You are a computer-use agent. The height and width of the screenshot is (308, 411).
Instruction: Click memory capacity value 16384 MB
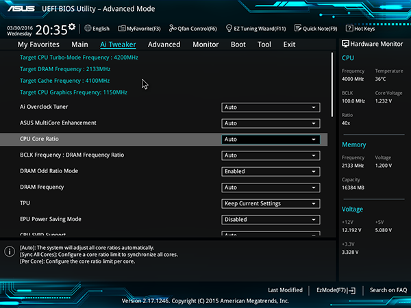(353, 188)
